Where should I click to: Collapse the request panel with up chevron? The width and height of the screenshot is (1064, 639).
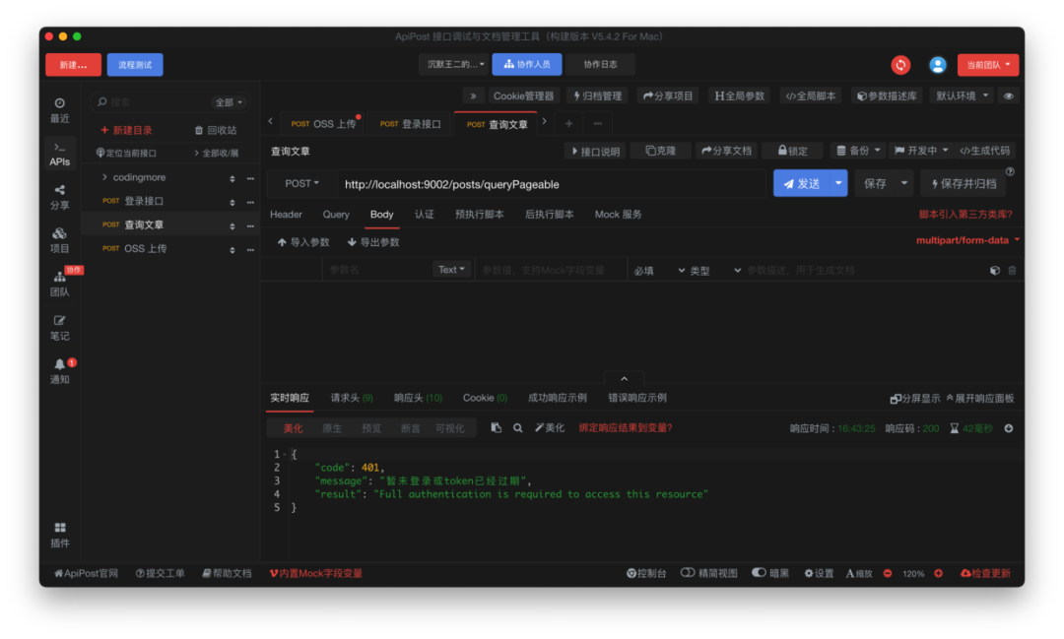[x=624, y=378]
